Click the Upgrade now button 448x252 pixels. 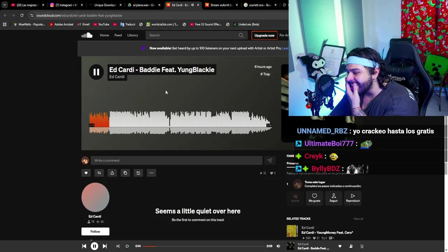pos(264,35)
